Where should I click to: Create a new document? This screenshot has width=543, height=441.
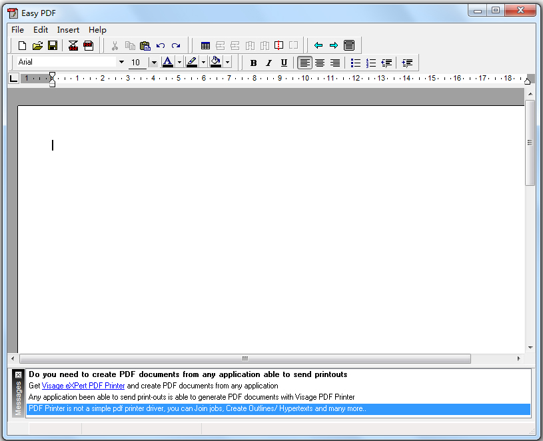point(22,45)
